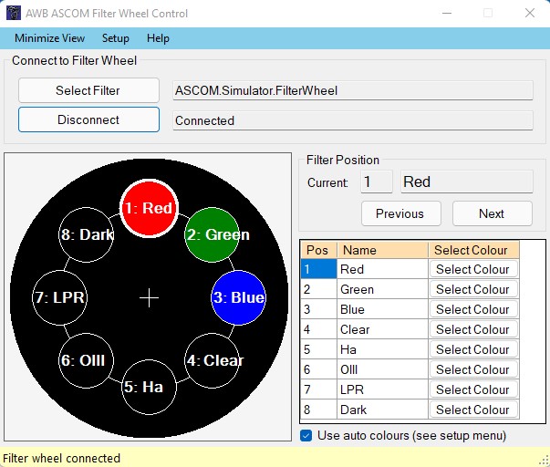Screen dimensions: 550x467
Task: Open Select Colour for the OIII row
Action: 472,369
